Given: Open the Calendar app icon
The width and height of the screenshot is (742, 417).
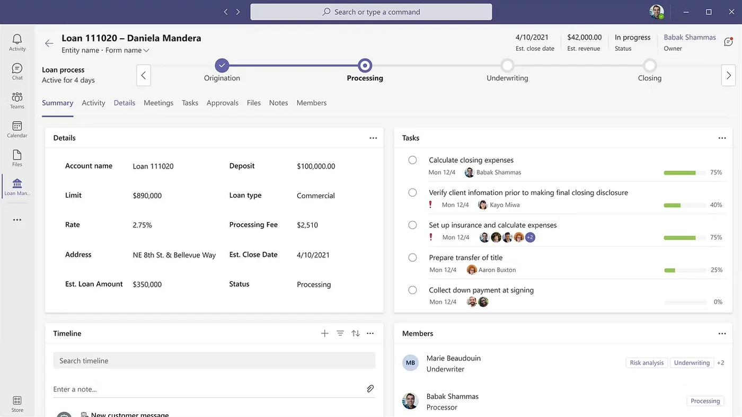Looking at the screenshot, I should 17,129.
